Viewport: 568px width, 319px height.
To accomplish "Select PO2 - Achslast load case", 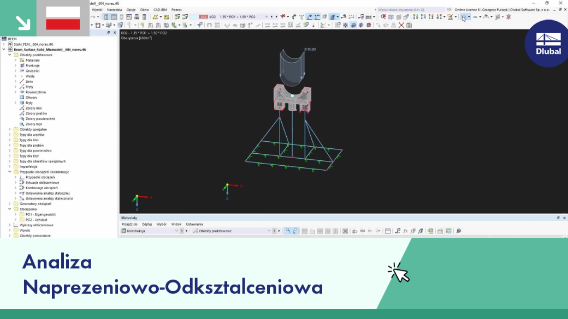I will point(36,220).
